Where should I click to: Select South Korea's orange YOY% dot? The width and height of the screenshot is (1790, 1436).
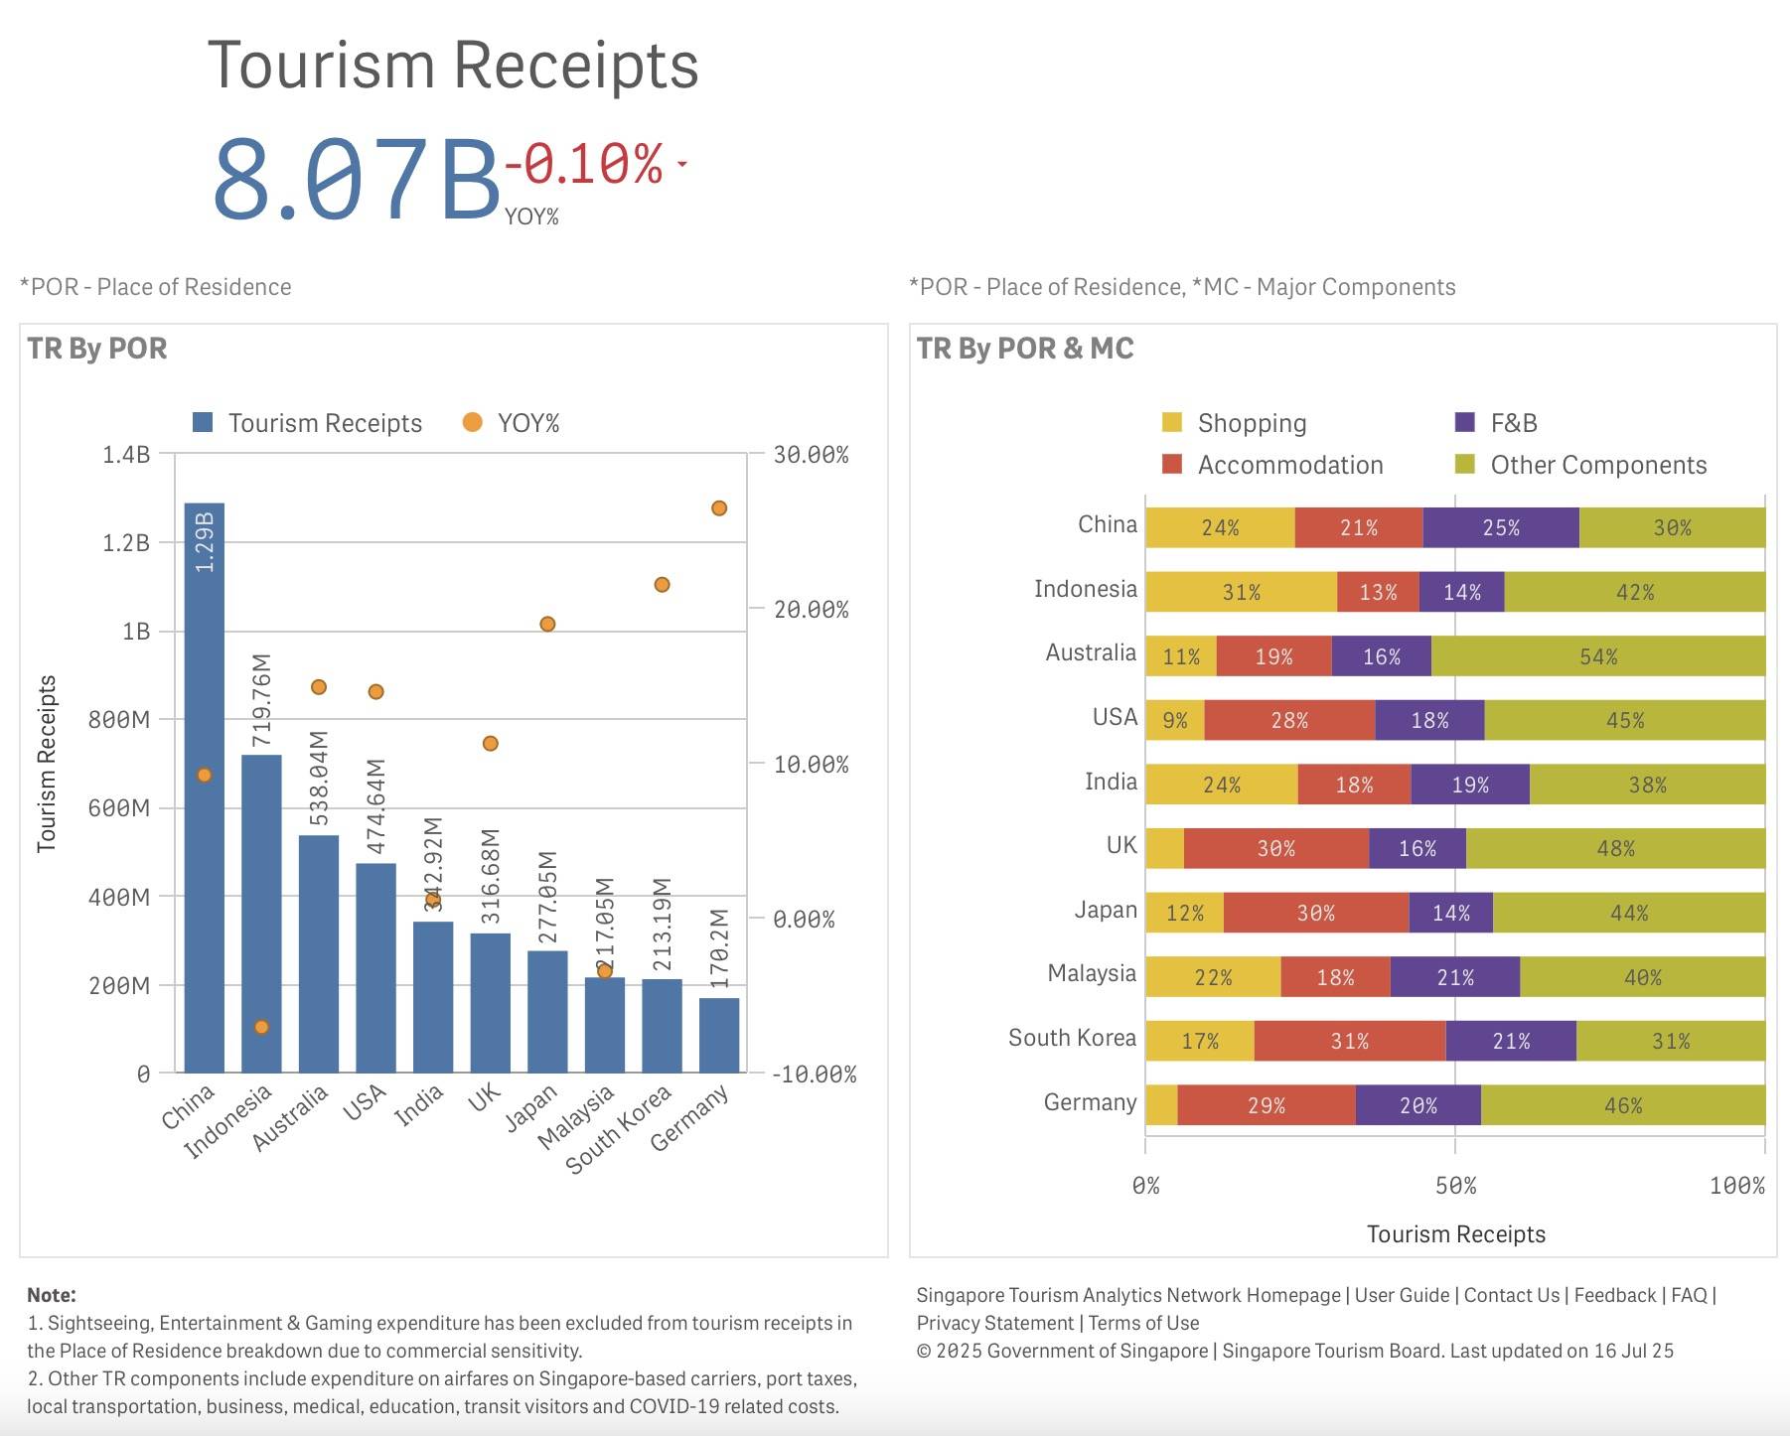[662, 585]
